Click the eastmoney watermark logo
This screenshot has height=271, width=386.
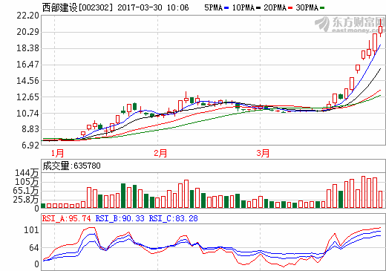[x=350, y=25]
